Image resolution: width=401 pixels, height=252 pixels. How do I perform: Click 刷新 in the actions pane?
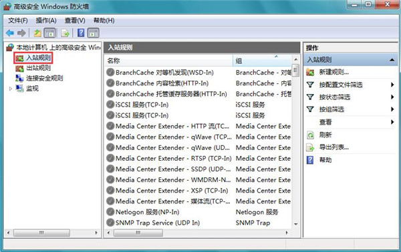[x=325, y=135]
